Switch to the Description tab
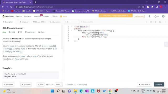The width and height of the screenshot is (168, 94). tap(8, 22)
